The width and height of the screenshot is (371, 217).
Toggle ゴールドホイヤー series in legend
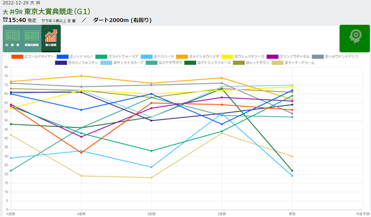coord(33,56)
